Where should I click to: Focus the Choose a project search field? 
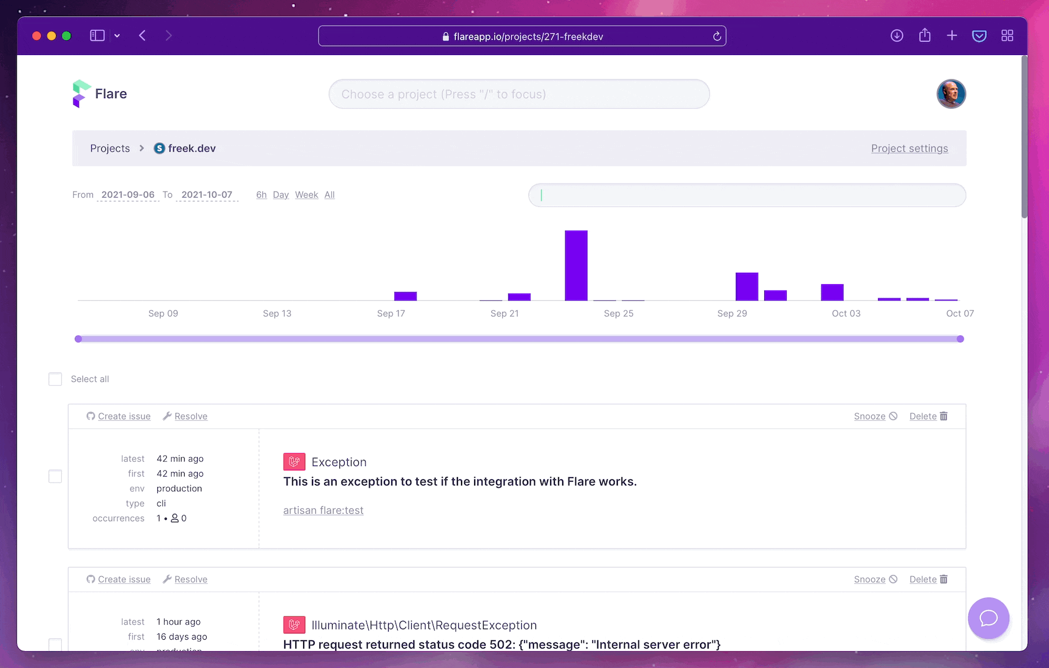pyautogui.click(x=519, y=94)
